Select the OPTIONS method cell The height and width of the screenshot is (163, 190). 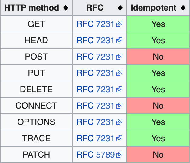tap(36, 122)
